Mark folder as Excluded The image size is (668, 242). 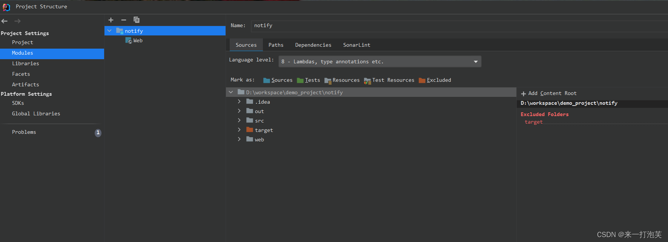[x=435, y=80]
